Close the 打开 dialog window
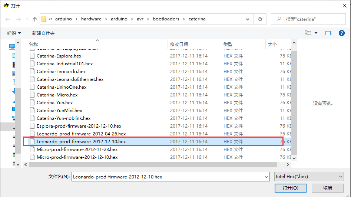351x197 pixels. click(345, 6)
